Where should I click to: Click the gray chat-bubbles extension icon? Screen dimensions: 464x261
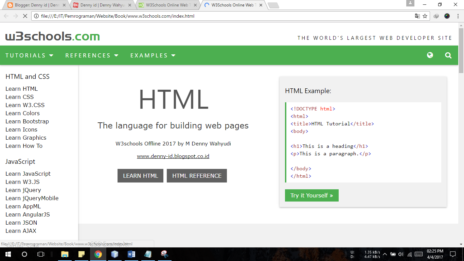point(436,16)
